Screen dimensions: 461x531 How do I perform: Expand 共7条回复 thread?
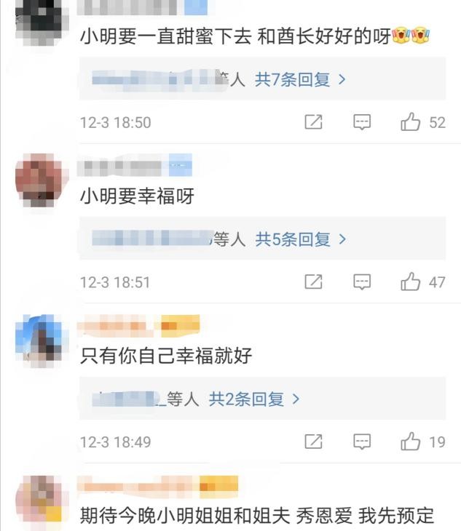pos(300,79)
